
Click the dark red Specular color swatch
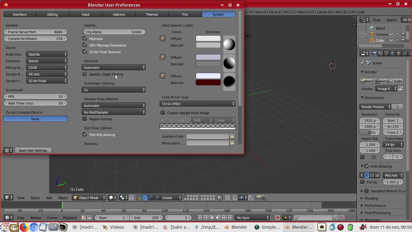tap(208, 82)
